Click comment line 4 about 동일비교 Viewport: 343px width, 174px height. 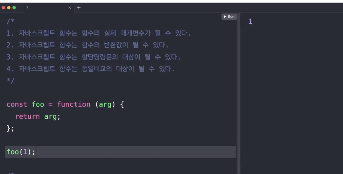(90, 69)
